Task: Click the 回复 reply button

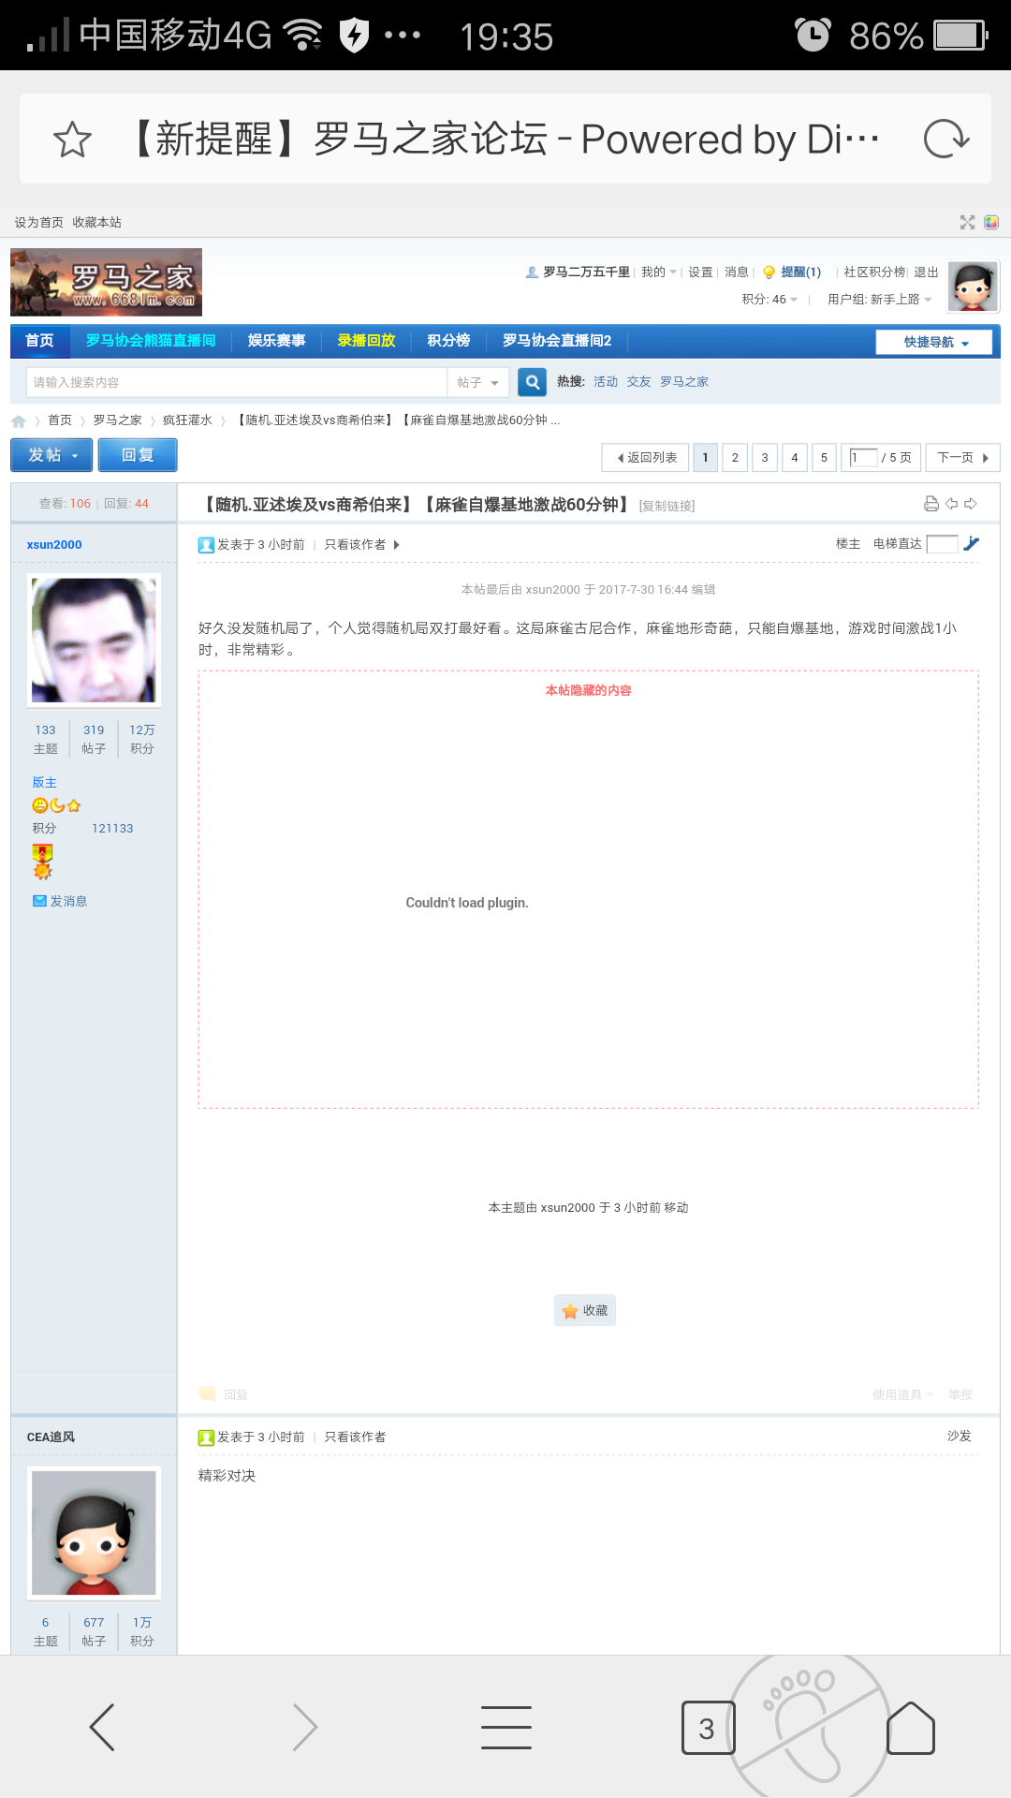Action: 138,455
